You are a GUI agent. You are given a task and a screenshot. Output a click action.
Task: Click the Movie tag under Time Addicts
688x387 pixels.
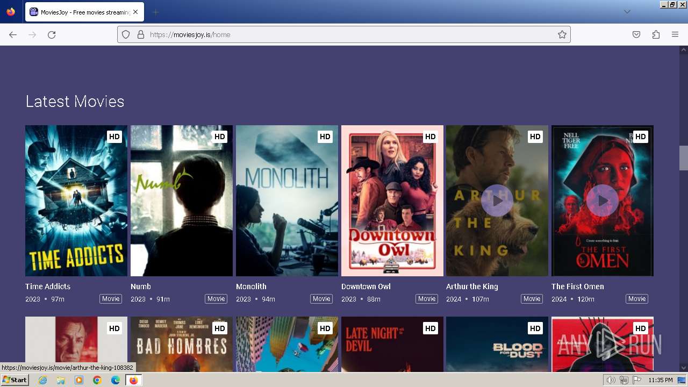(111, 299)
